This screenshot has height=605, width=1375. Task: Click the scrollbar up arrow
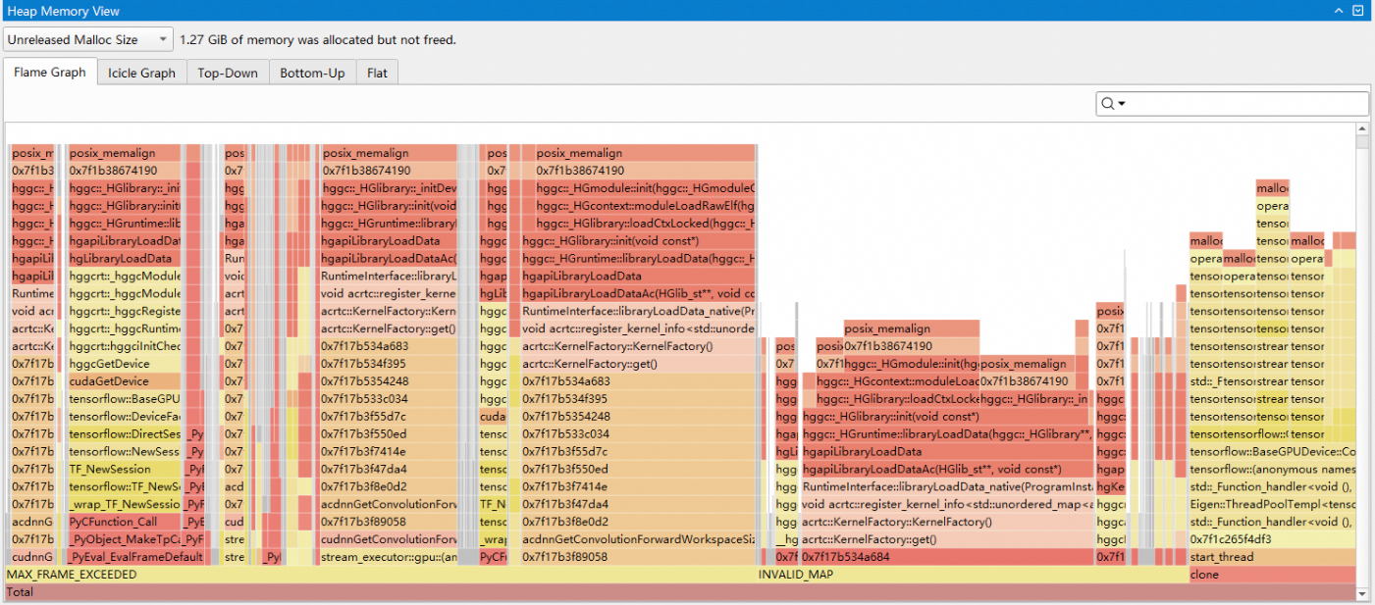[1362, 129]
